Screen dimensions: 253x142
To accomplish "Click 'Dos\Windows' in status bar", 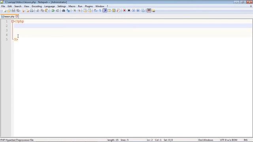I will (x=206, y=140).
